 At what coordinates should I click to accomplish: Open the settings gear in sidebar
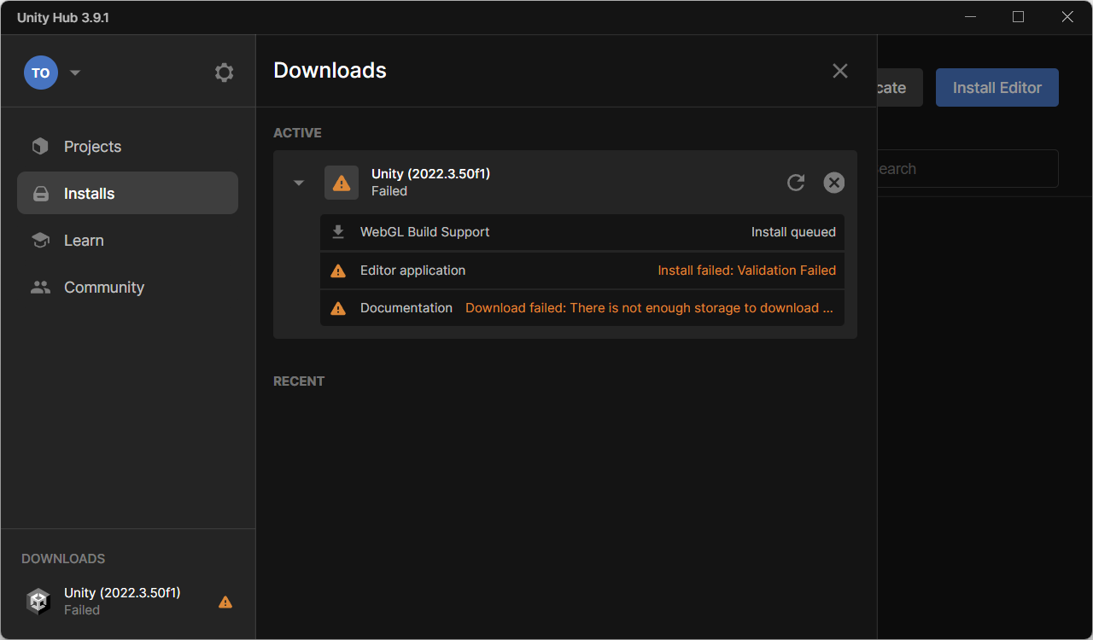[224, 73]
